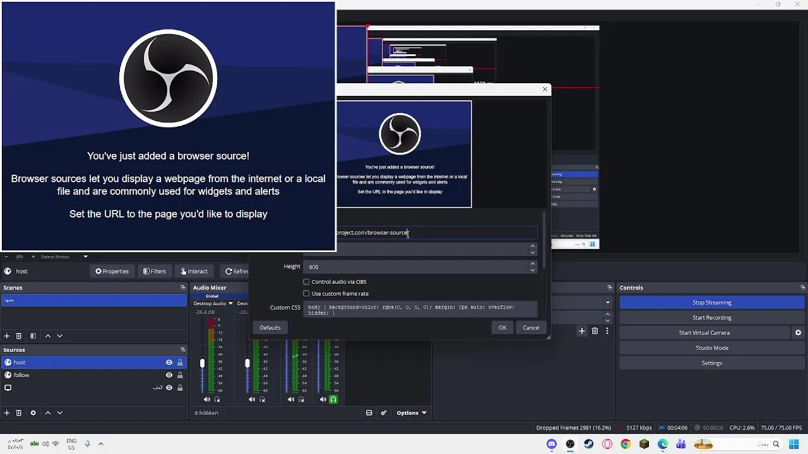Select the follow source row
Screen dimensions: 808x454
[x=93, y=375]
